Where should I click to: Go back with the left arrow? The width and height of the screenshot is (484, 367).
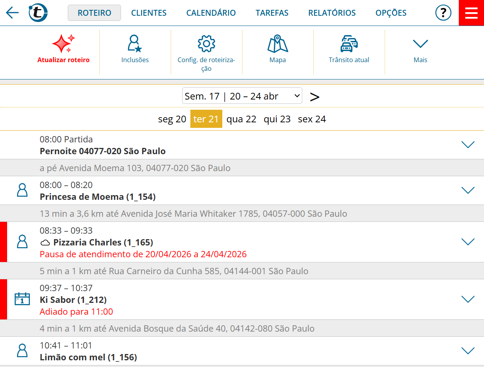coord(12,13)
